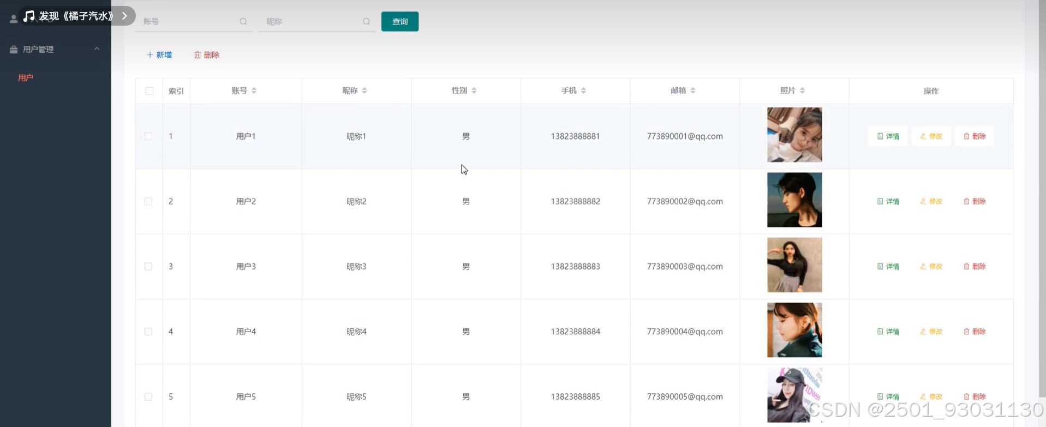Sort table by 邮箱 column
The image size is (1046, 427).
[x=693, y=91]
